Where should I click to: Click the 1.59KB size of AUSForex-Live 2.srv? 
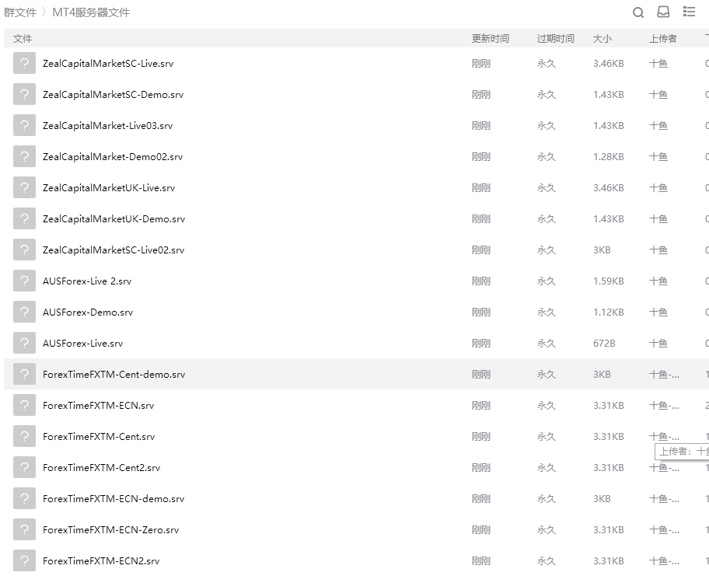tap(608, 281)
